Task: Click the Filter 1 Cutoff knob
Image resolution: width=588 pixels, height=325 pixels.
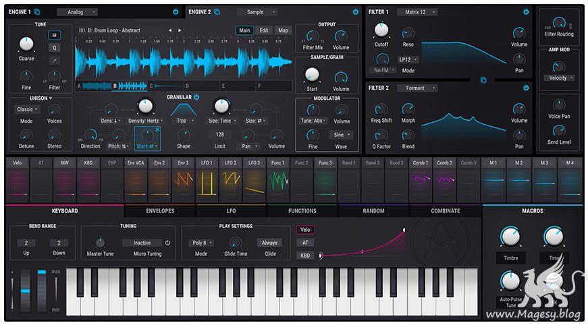Action: click(381, 30)
